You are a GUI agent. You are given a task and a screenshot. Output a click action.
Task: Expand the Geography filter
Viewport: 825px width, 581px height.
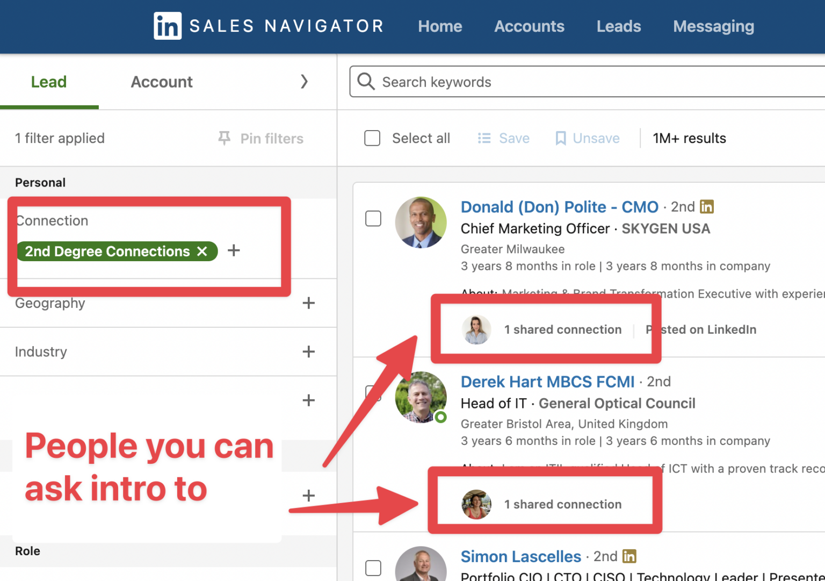(309, 303)
